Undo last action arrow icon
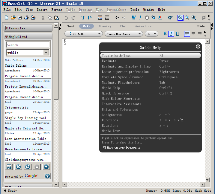The image size is (215, 194). pos(67,18)
